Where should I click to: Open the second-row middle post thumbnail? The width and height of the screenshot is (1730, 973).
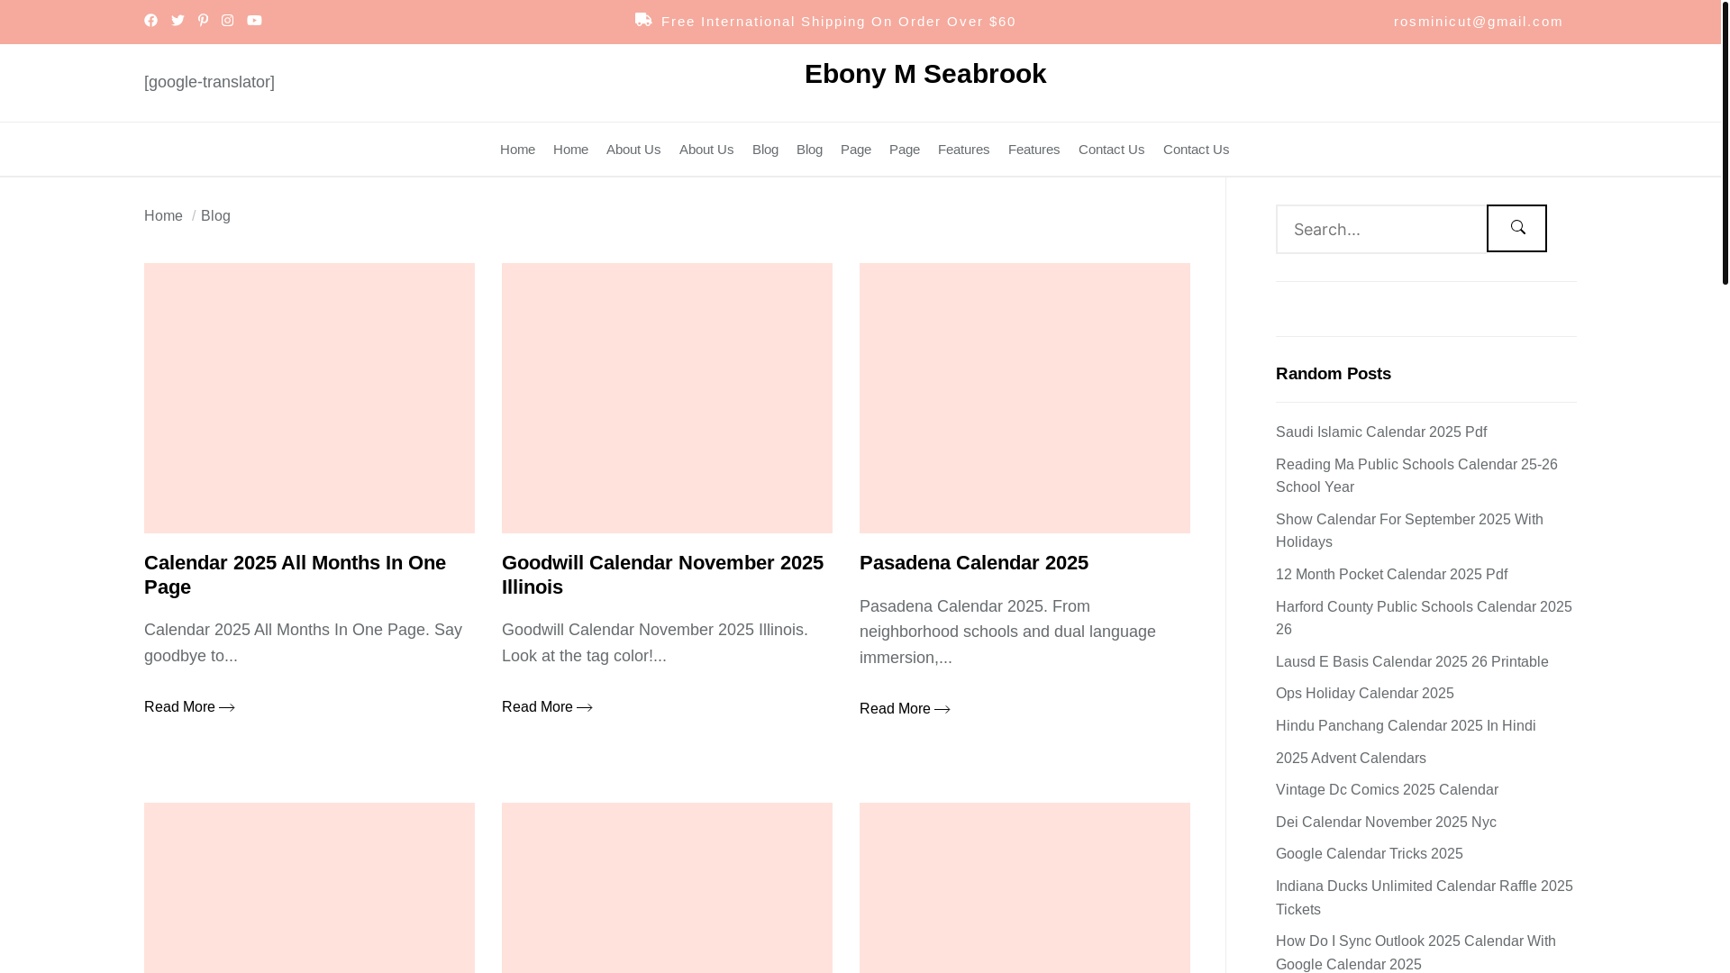tap(667, 887)
